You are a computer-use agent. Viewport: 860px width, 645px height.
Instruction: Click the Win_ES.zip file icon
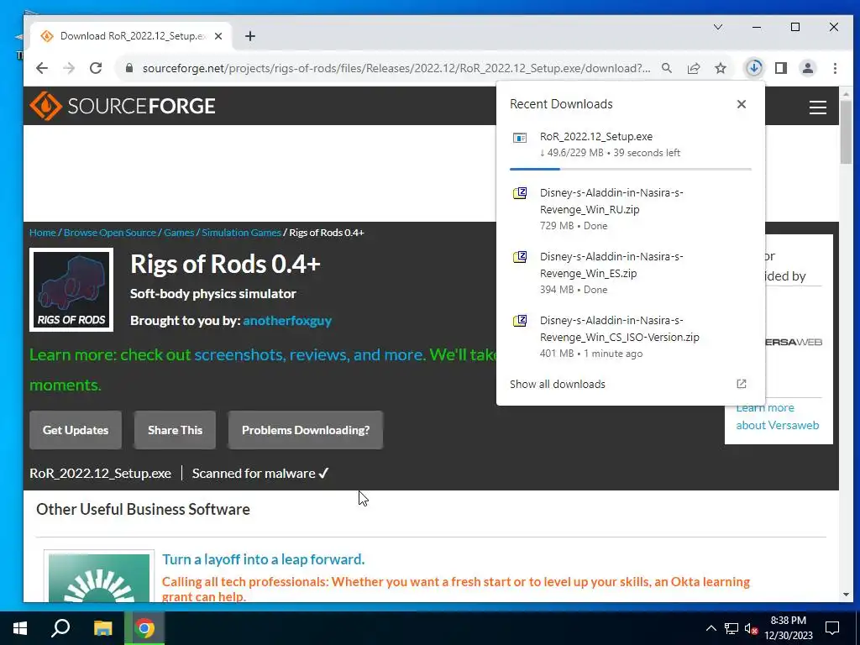pyautogui.click(x=519, y=257)
